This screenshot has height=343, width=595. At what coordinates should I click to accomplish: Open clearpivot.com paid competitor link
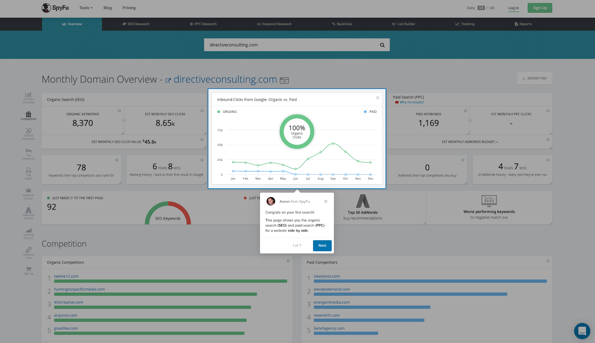pos(327,276)
